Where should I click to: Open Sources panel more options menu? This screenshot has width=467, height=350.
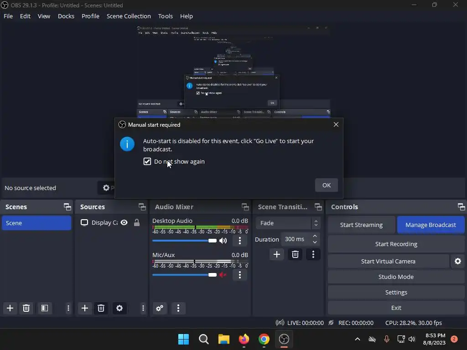point(143,308)
